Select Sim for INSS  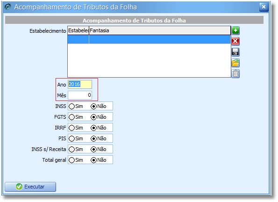point(71,106)
